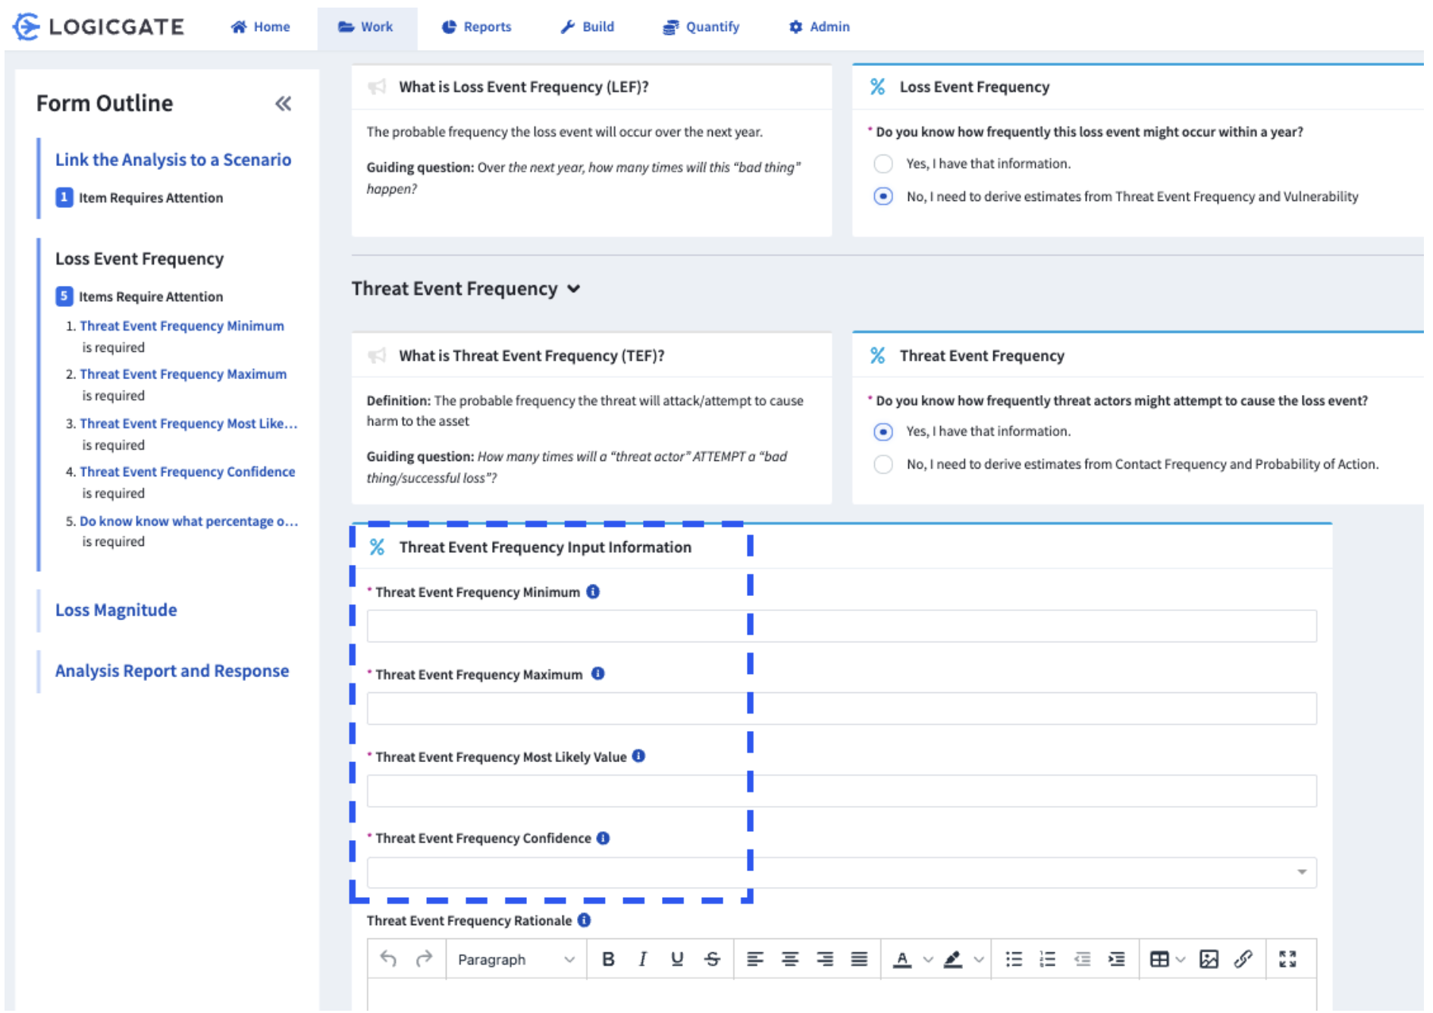This screenshot has width=1433, height=1013.
Task: Open the Quantify tab
Action: coord(701,27)
